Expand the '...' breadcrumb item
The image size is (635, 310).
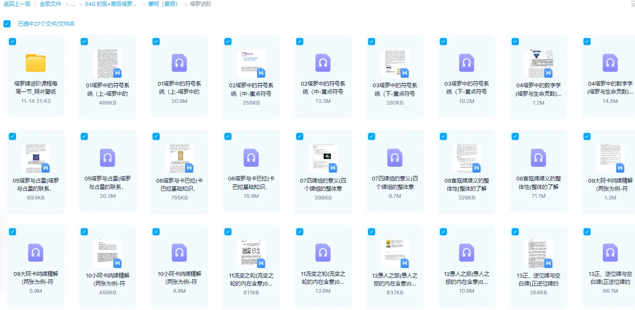tap(73, 4)
